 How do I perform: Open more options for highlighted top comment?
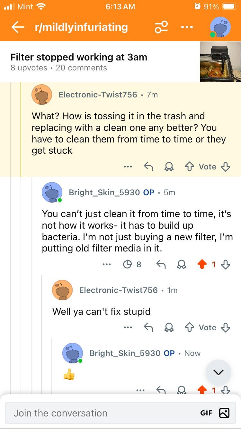pos(128,167)
